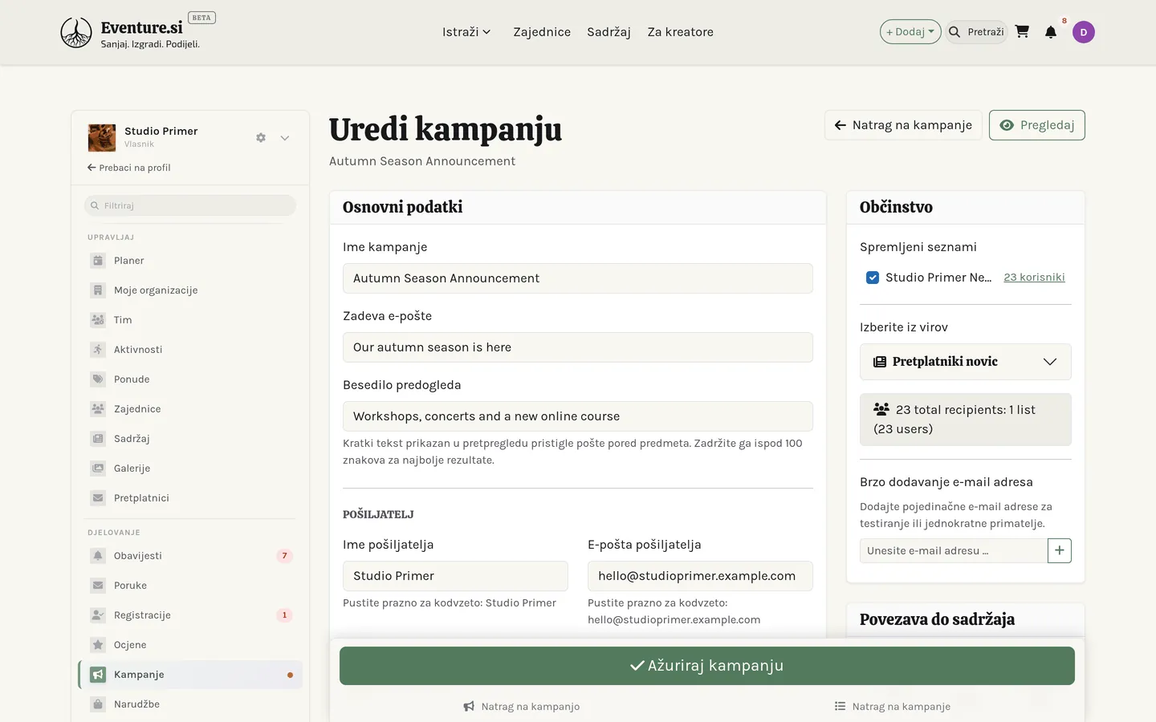Expand the Istraži menu

coord(466,32)
